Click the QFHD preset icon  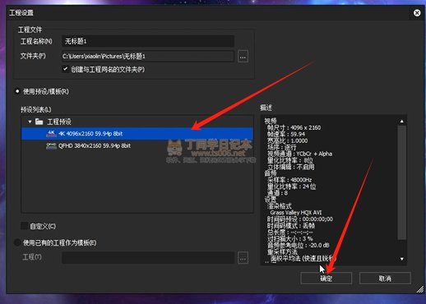(x=51, y=145)
